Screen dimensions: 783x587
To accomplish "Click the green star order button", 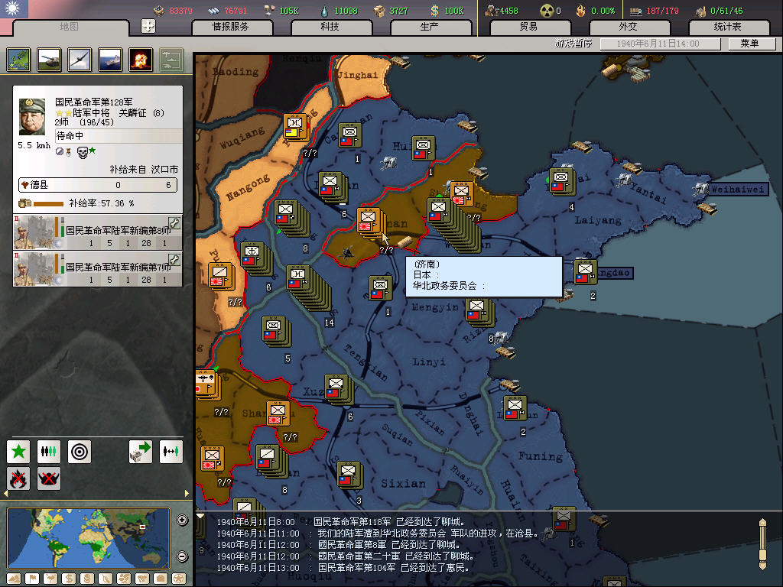I will point(18,451).
